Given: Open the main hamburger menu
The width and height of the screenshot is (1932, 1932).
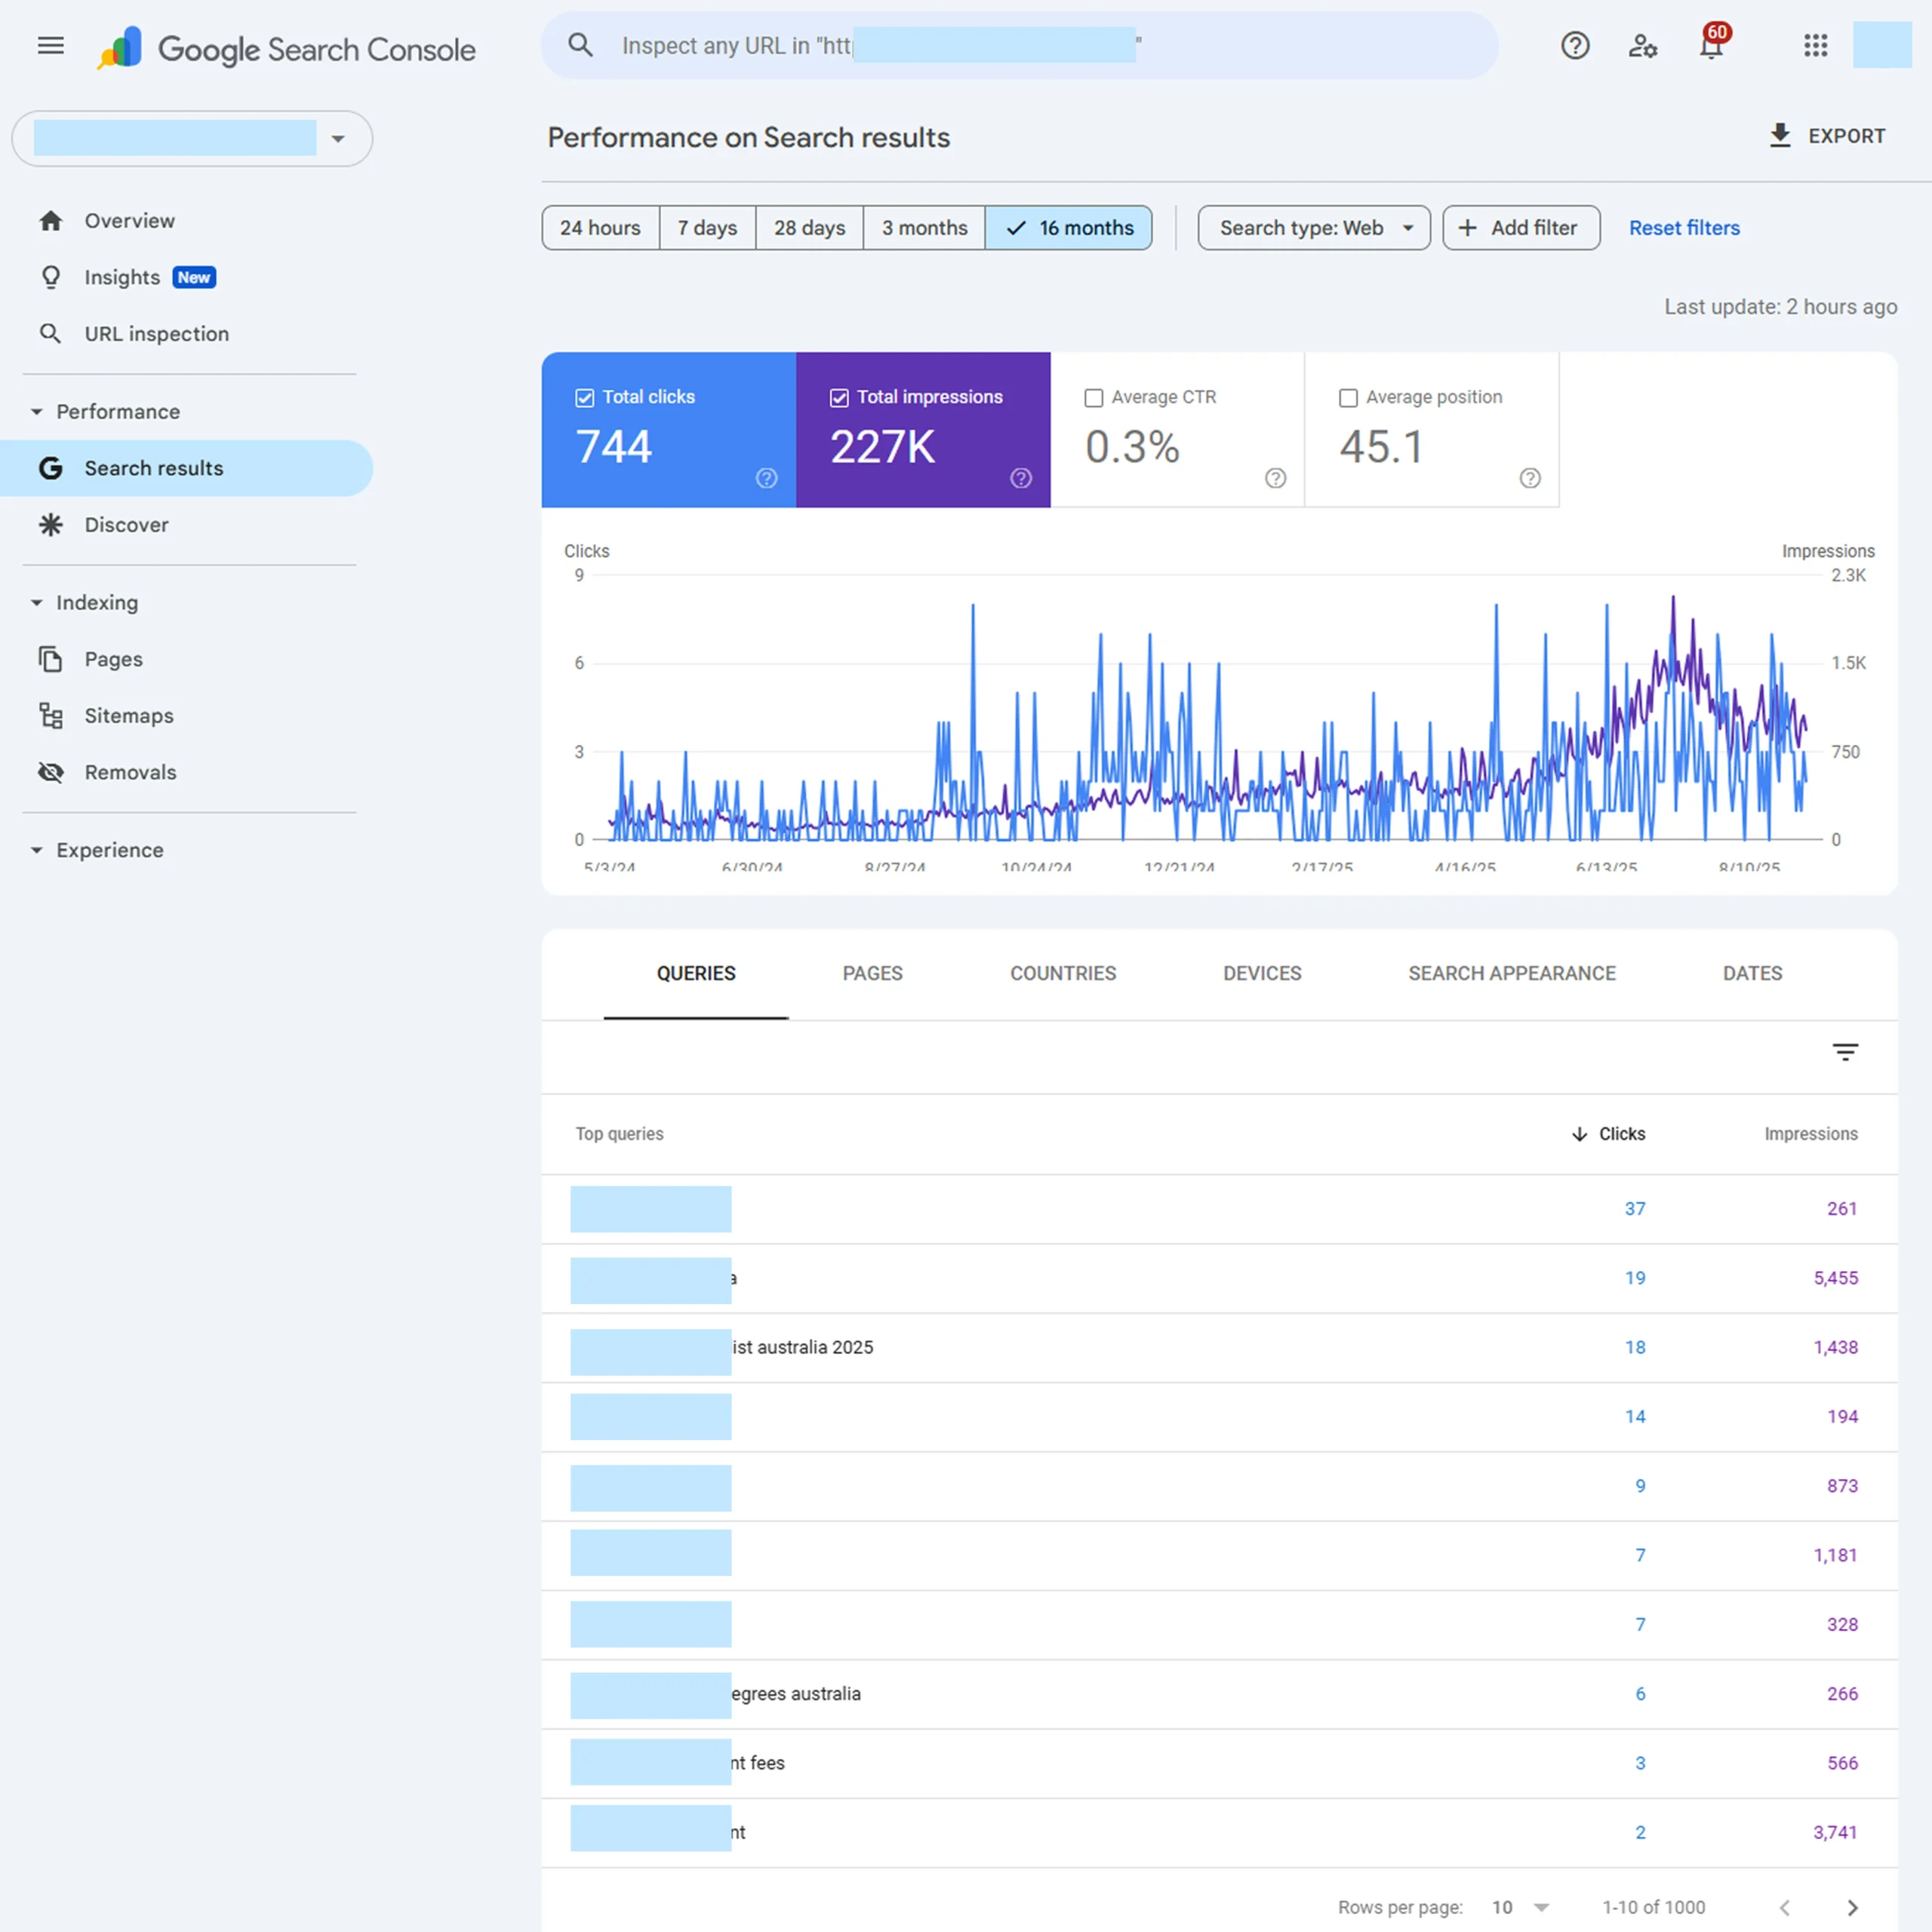Looking at the screenshot, I should 50,46.
